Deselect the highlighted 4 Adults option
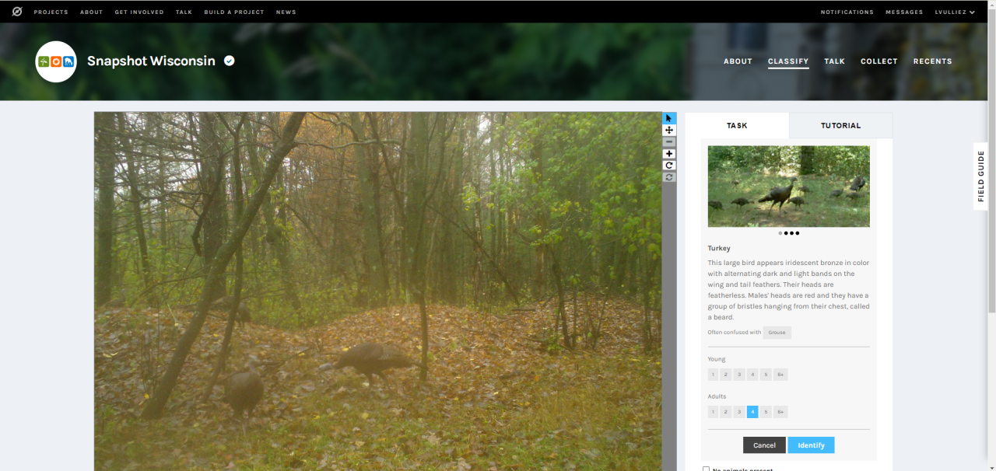Image resolution: width=996 pixels, height=471 pixels. tap(752, 412)
